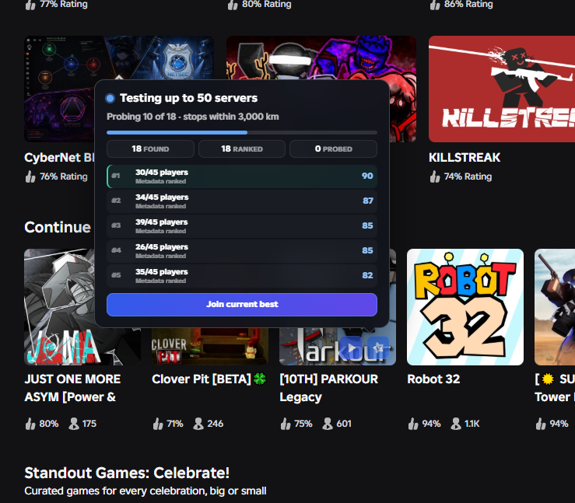Image resolution: width=575 pixels, height=503 pixels.
Task: Select the #5 server with 35/45 players
Action: point(242,276)
